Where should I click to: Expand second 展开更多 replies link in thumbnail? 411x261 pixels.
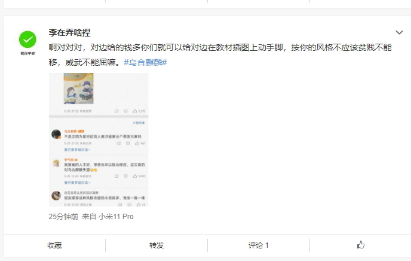[77, 183]
